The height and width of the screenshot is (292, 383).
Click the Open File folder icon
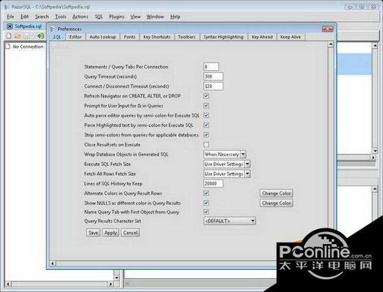[18, 36]
